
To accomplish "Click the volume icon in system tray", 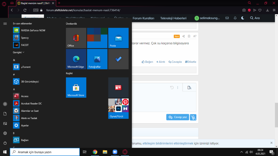I will point(251,152).
